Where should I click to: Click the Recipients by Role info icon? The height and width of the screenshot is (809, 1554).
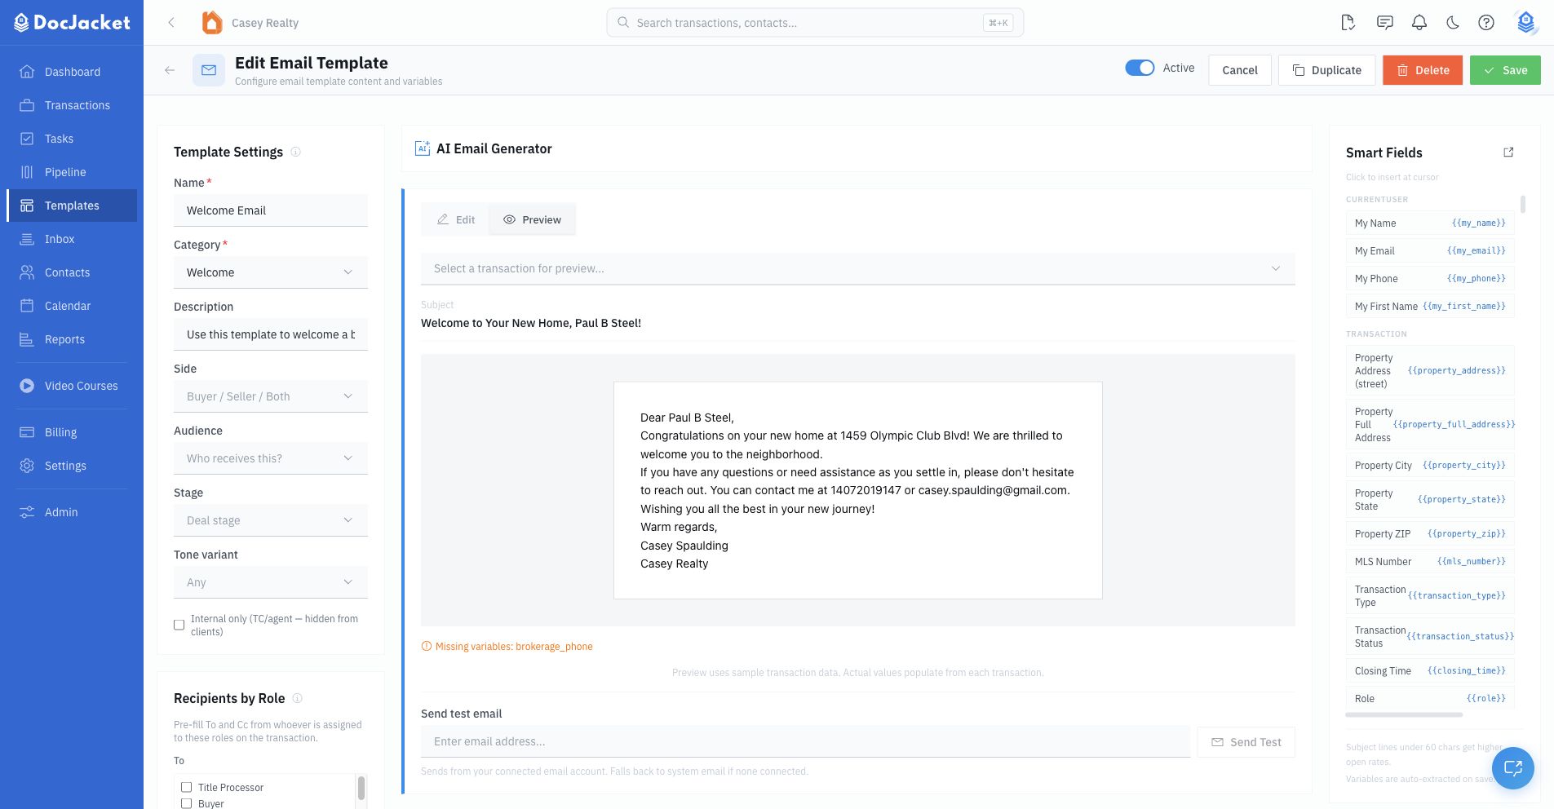point(298,698)
